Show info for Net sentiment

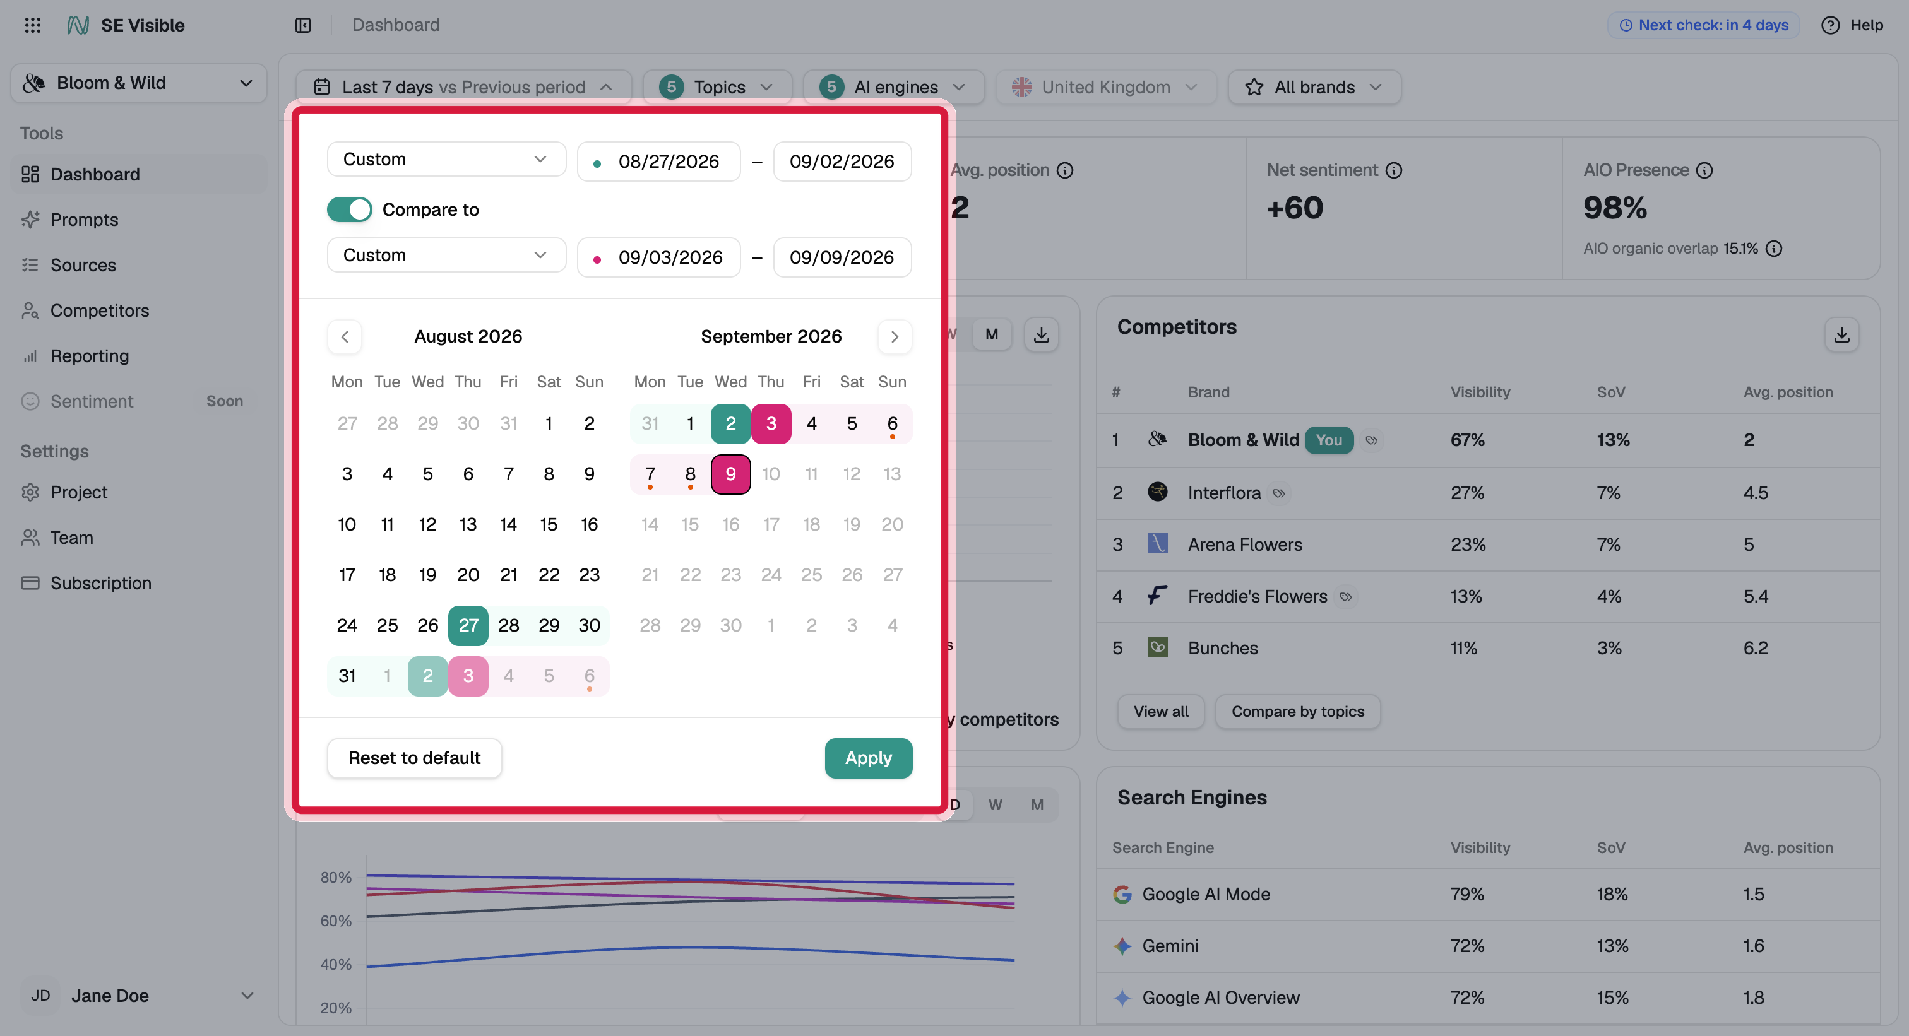(x=1394, y=170)
